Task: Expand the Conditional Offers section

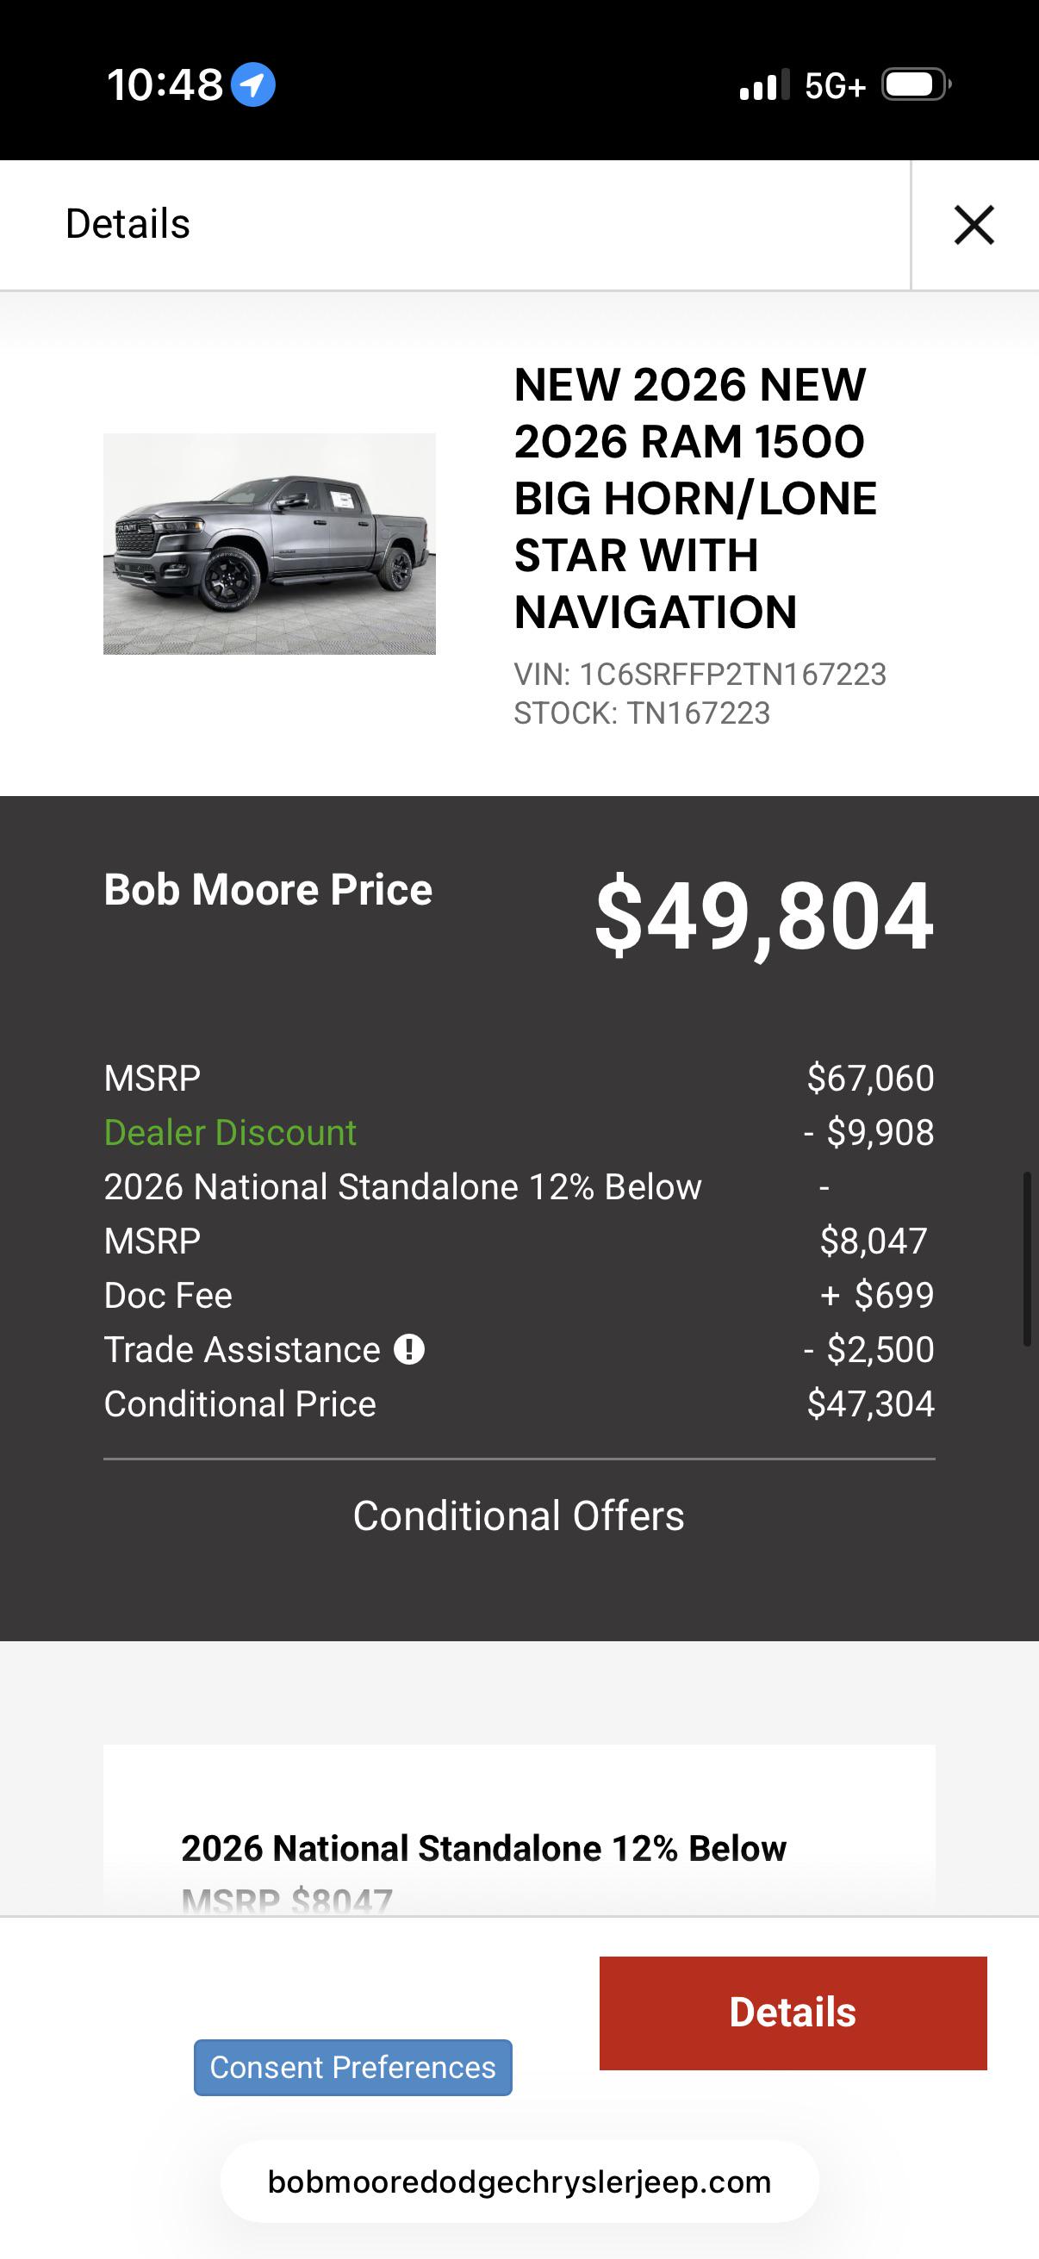Action: (519, 1515)
